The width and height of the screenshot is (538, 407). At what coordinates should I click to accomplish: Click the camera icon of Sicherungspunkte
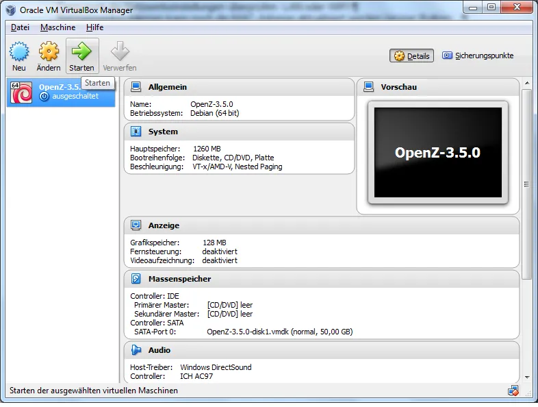(447, 56)
